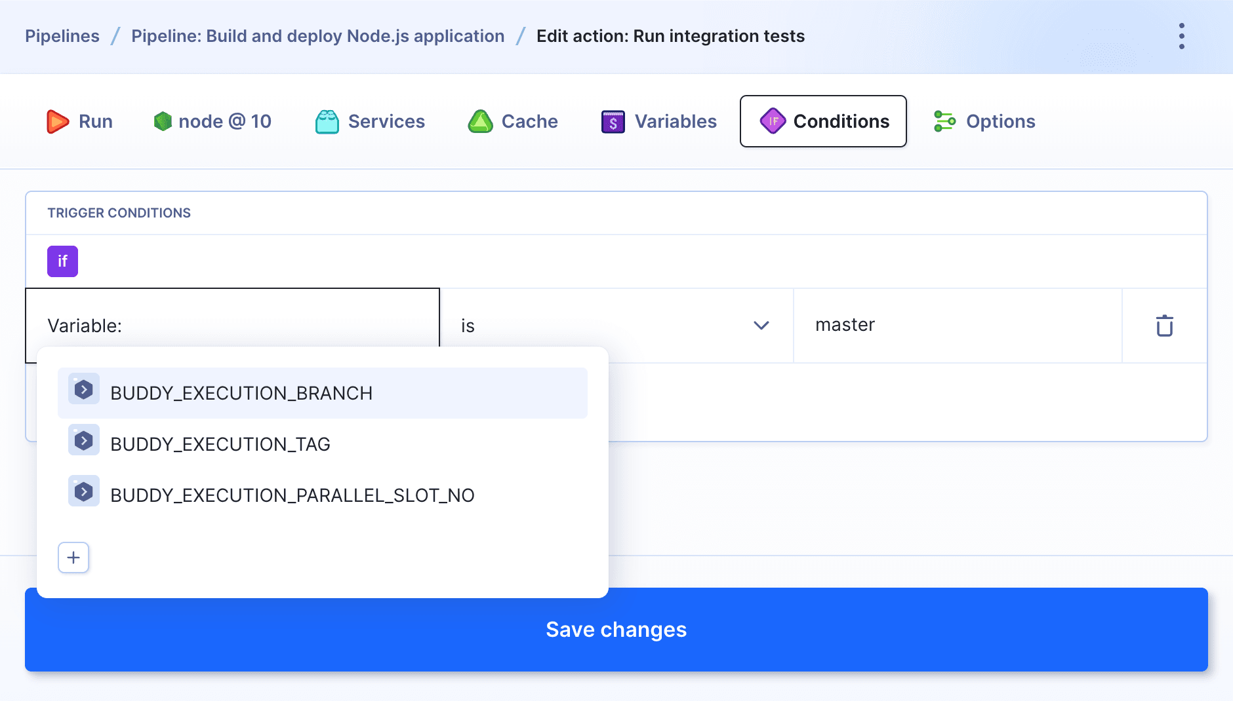
Task: Choose BUDDY_EXECUTION_PARALLEL_SLOT_NO variable option
Action: point(292,495)
